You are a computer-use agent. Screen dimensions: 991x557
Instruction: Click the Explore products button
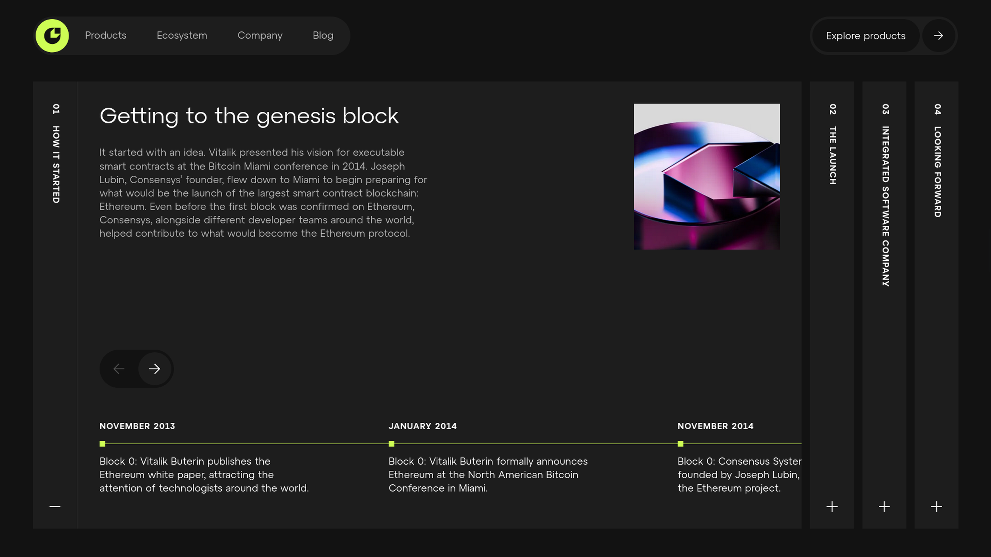coord(866,36)
